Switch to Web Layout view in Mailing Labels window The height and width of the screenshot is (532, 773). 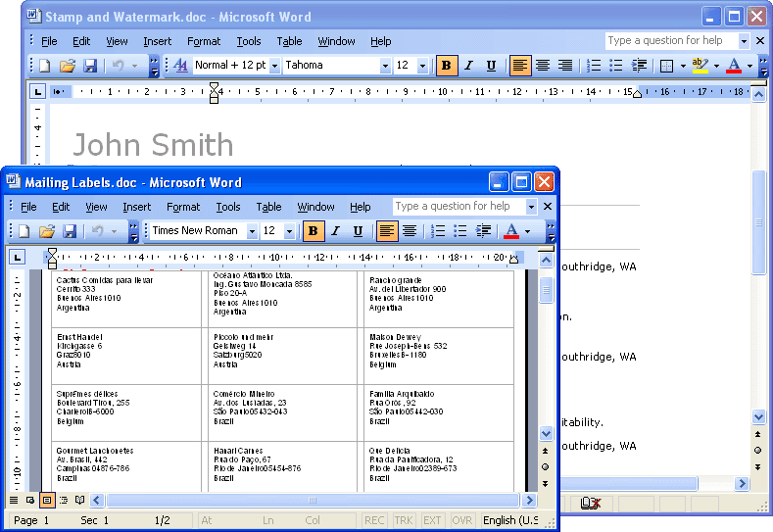[x=30, y=500]
